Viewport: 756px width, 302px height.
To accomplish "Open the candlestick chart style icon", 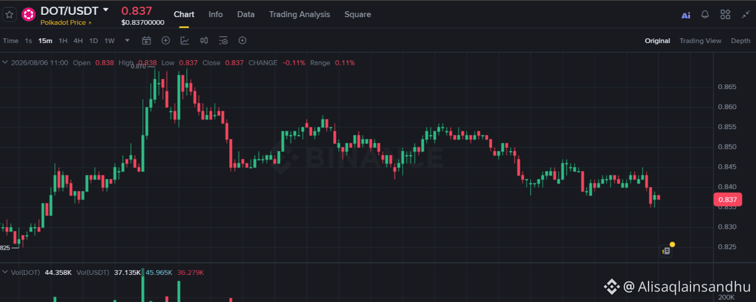I will 204,41.
